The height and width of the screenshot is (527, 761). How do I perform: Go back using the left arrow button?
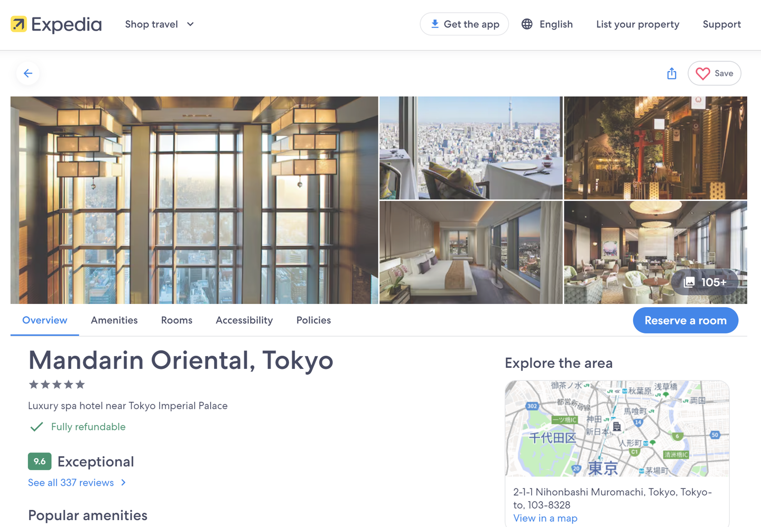[x=28, y=73]
